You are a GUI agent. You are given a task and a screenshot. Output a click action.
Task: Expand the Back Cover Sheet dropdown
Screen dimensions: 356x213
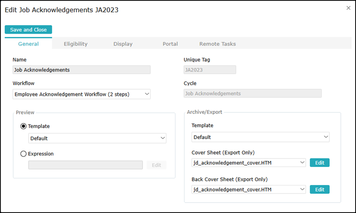[x=249, y=189]
